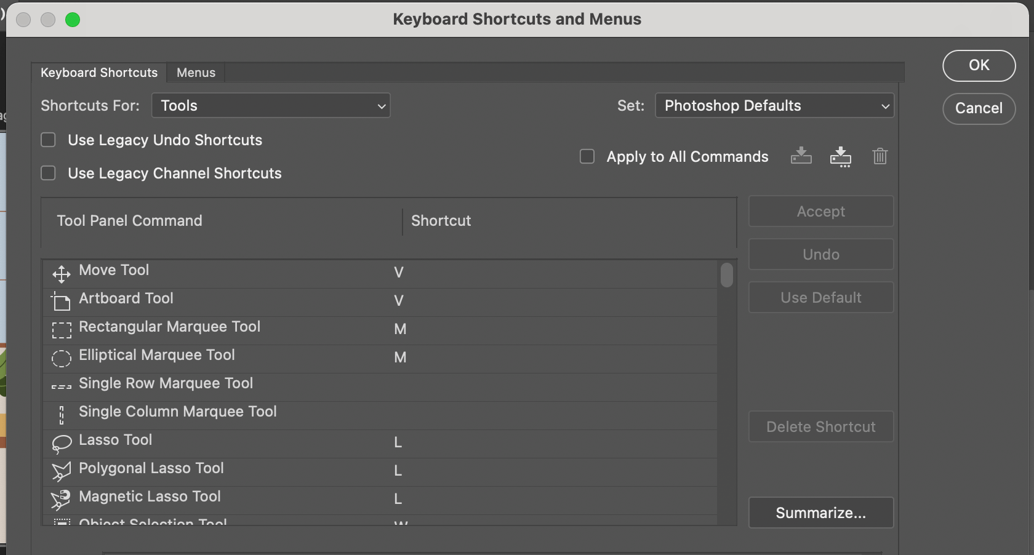
Task: Click the Artboard Tool icon
Action: (x=61, y=302)
